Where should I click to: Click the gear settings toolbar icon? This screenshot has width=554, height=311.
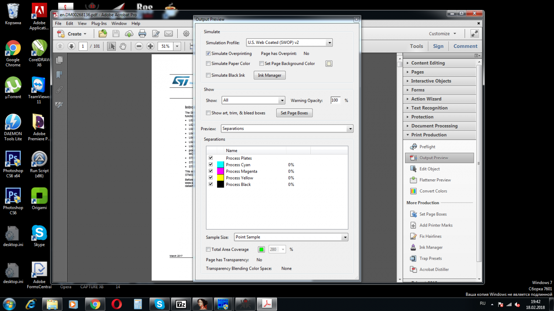coord(186,34)
